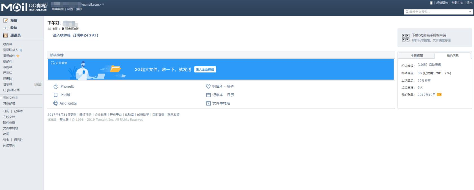Click the Apple icon for iPhone version
Image resolution: width=474 pixels, height=190 pixels.
point(56,86)
